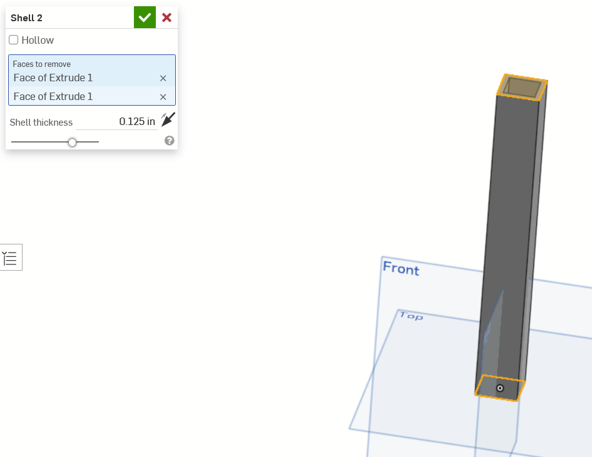Remove the second Face of Extrude 1 entry
592x457 pixels.
pyautogui.click(x=163, y=97)
